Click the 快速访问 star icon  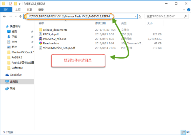(x=7, y=26)
